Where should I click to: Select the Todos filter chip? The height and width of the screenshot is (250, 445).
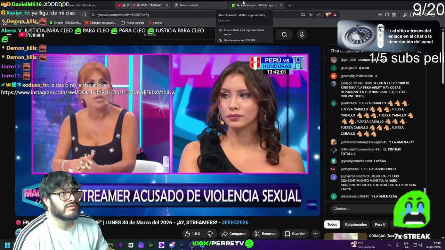click(x=332, y=224)
